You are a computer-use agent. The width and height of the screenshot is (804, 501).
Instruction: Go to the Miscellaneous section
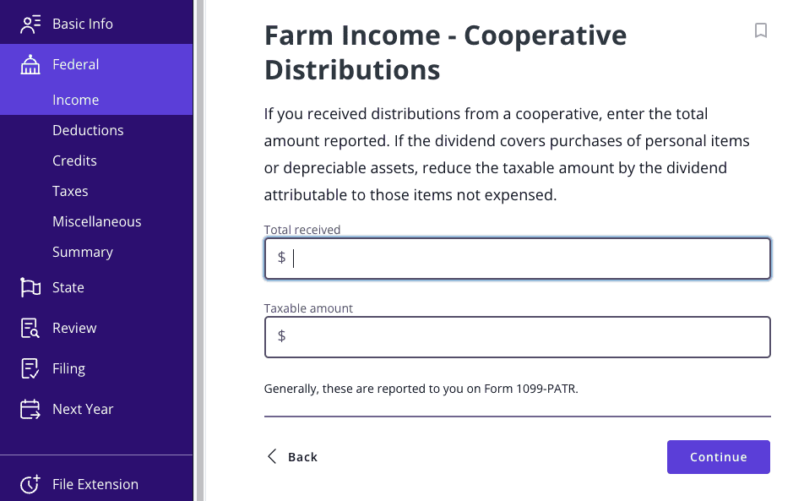click(96, 221)
